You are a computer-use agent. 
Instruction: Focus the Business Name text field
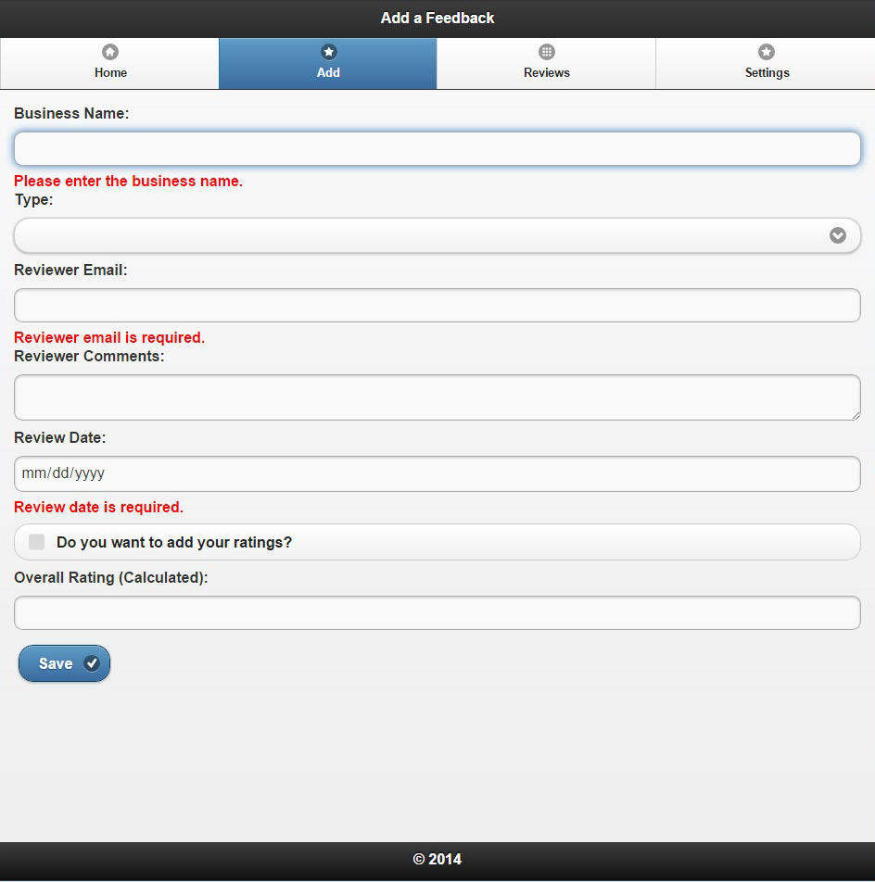point(437,149)
